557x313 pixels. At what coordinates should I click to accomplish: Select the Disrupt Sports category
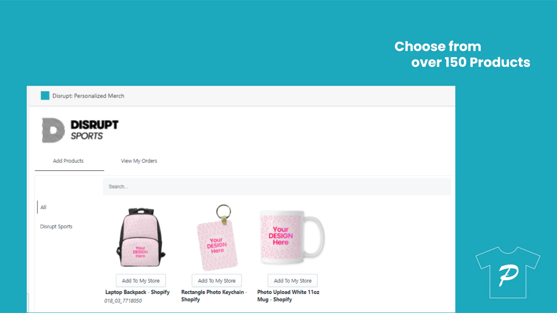point(56,226)
